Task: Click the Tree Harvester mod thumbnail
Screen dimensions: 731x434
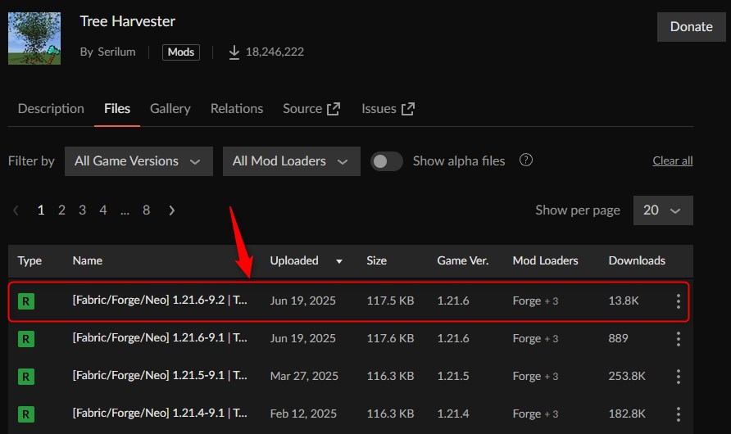Action: click(34, 38)
